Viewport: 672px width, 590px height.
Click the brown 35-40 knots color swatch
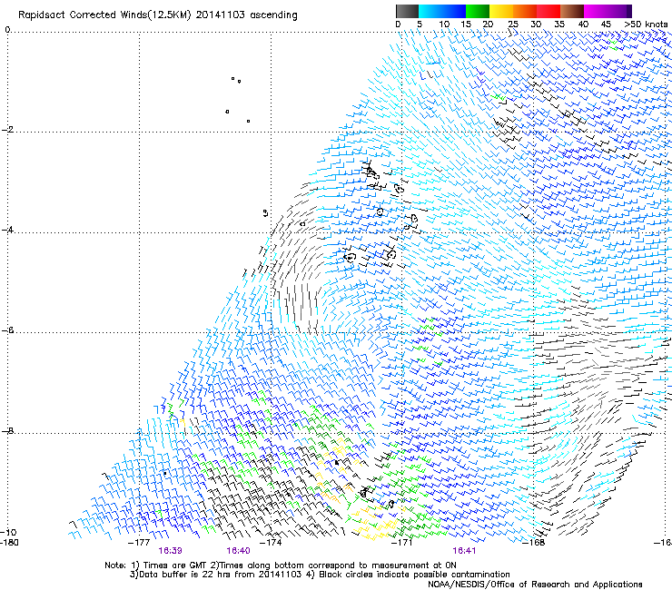pos(572,11)
